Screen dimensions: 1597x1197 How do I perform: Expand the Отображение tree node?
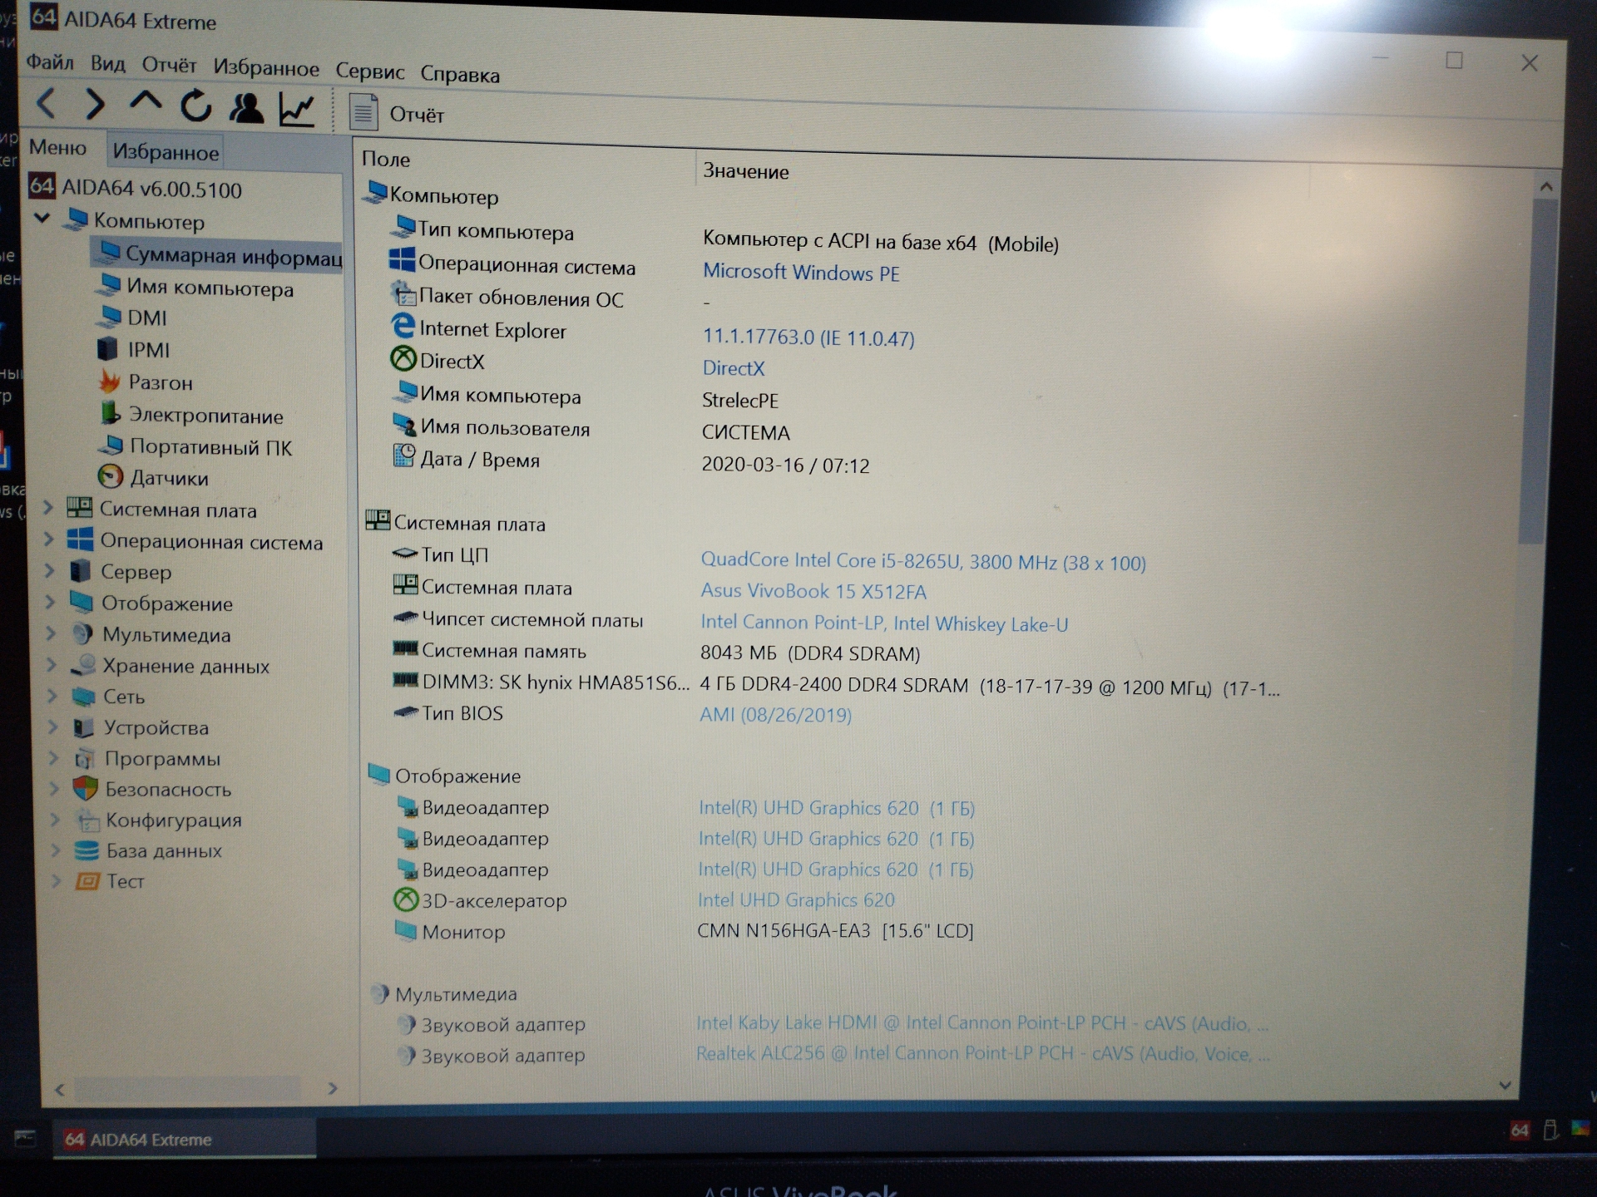50,602
